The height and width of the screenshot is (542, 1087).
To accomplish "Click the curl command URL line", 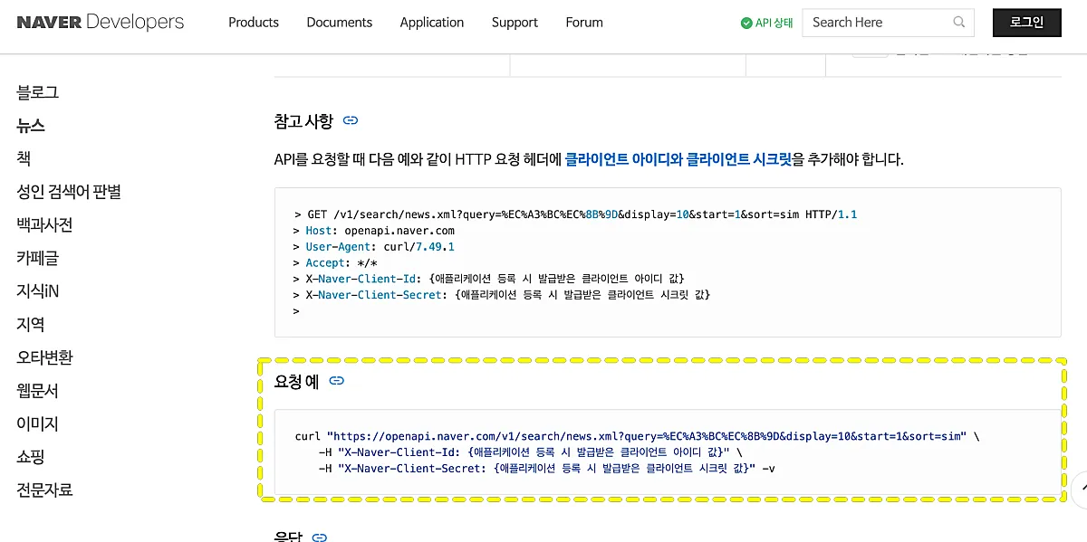I will click(x=638, y=436).
